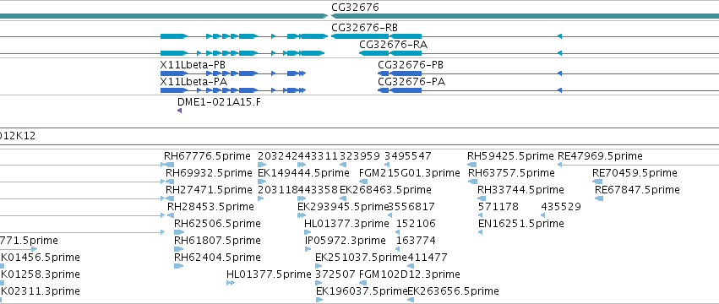This screenshot has height=304, width=719.
Task: Select the RH69932.5prime EST label
Action: click(x=209, y=173)
